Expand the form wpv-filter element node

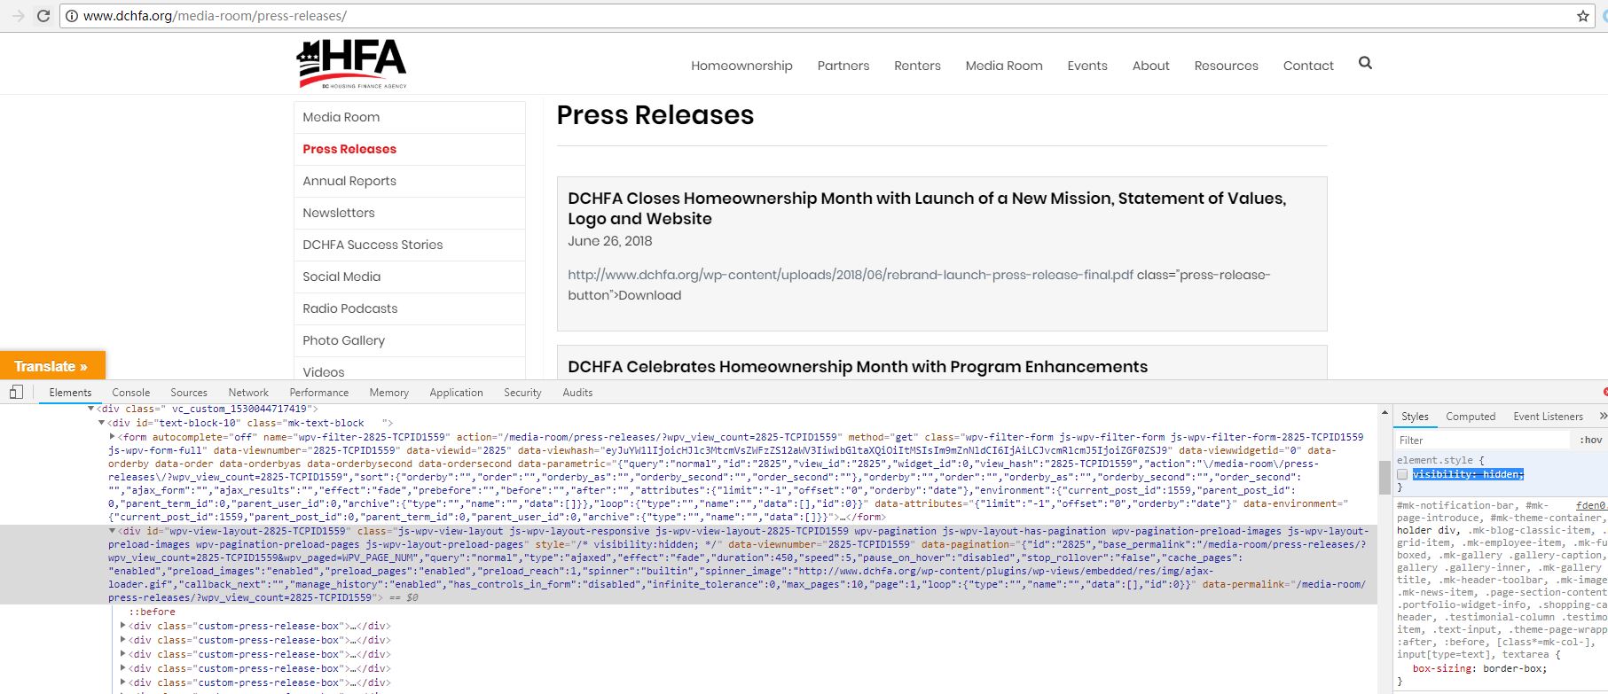[113, 437]
